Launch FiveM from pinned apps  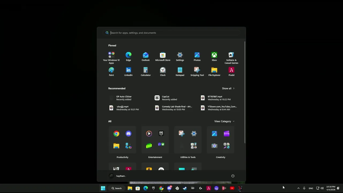click(231, 72)
